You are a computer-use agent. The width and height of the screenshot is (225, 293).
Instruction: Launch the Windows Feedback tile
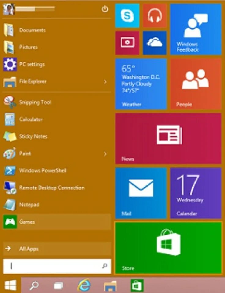(x=196, y=29)
